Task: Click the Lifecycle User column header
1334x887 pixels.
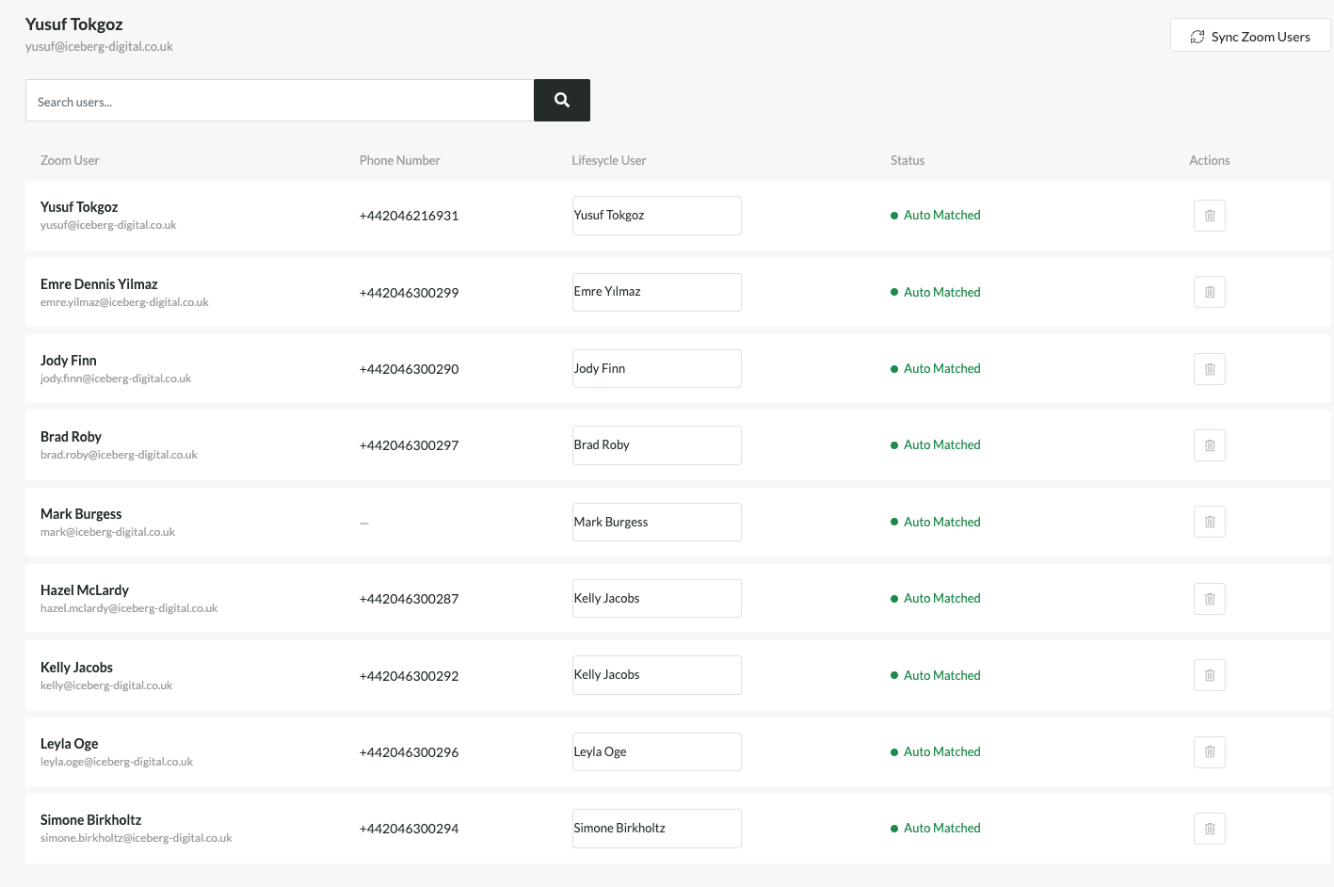Action: point(609,160)
